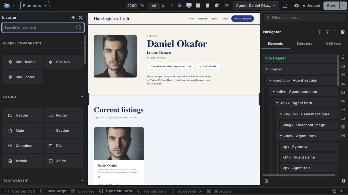348x195 pixels.
Task: Collapse the main element tree node
Action: (x=267, y=69)
